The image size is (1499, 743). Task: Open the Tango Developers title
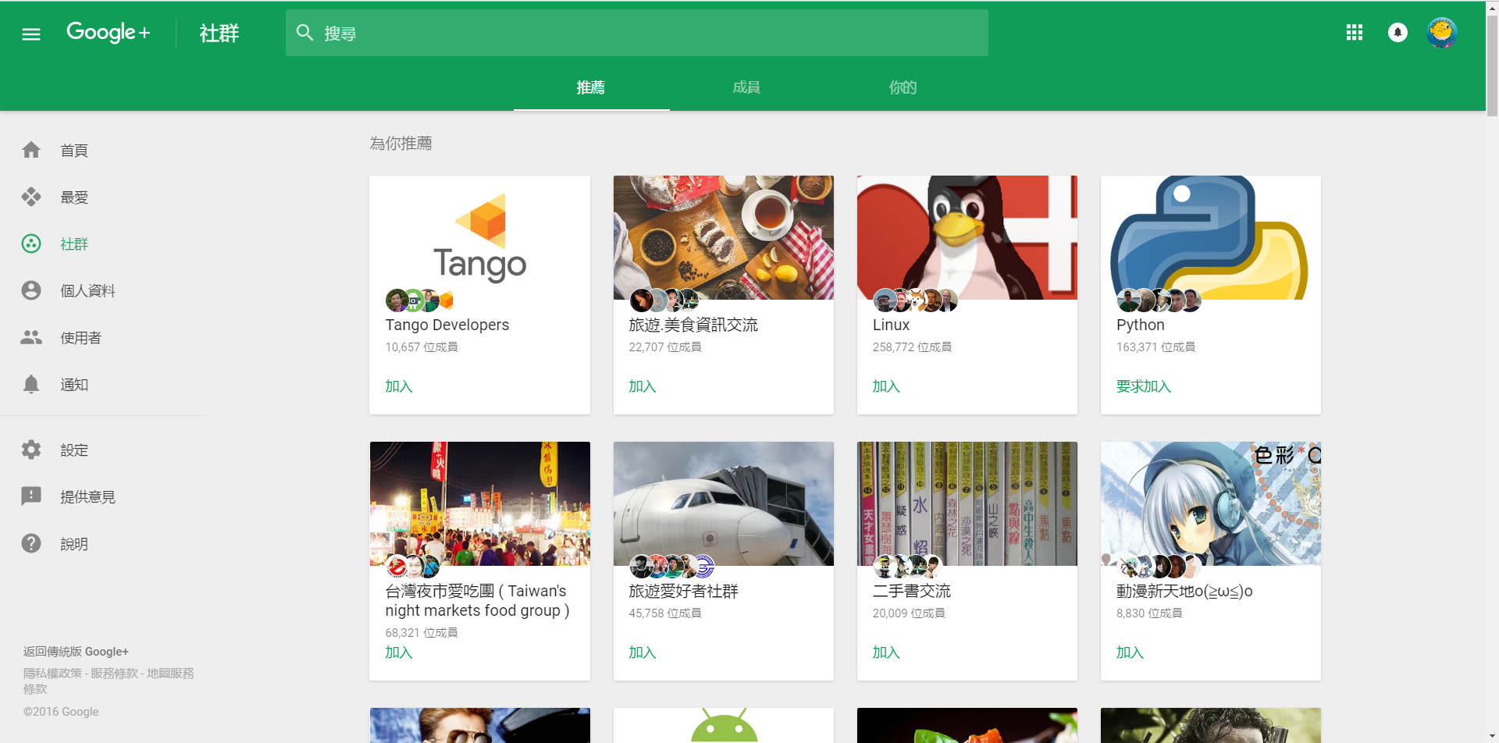tap(447, 325)
